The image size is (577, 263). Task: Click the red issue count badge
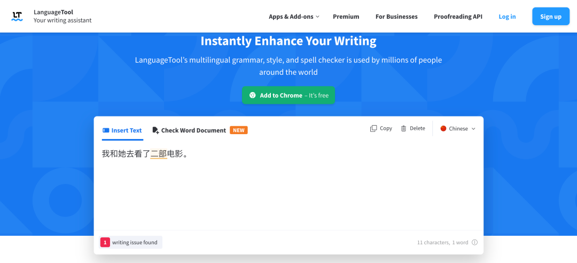point(105,242)
